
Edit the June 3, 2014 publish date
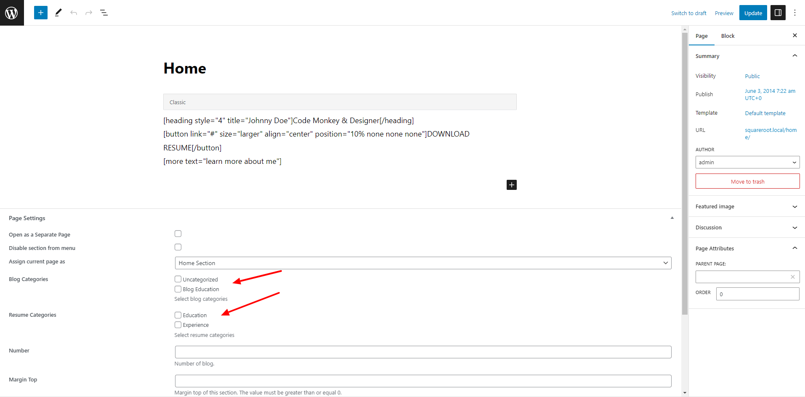(x=770, y=95)
